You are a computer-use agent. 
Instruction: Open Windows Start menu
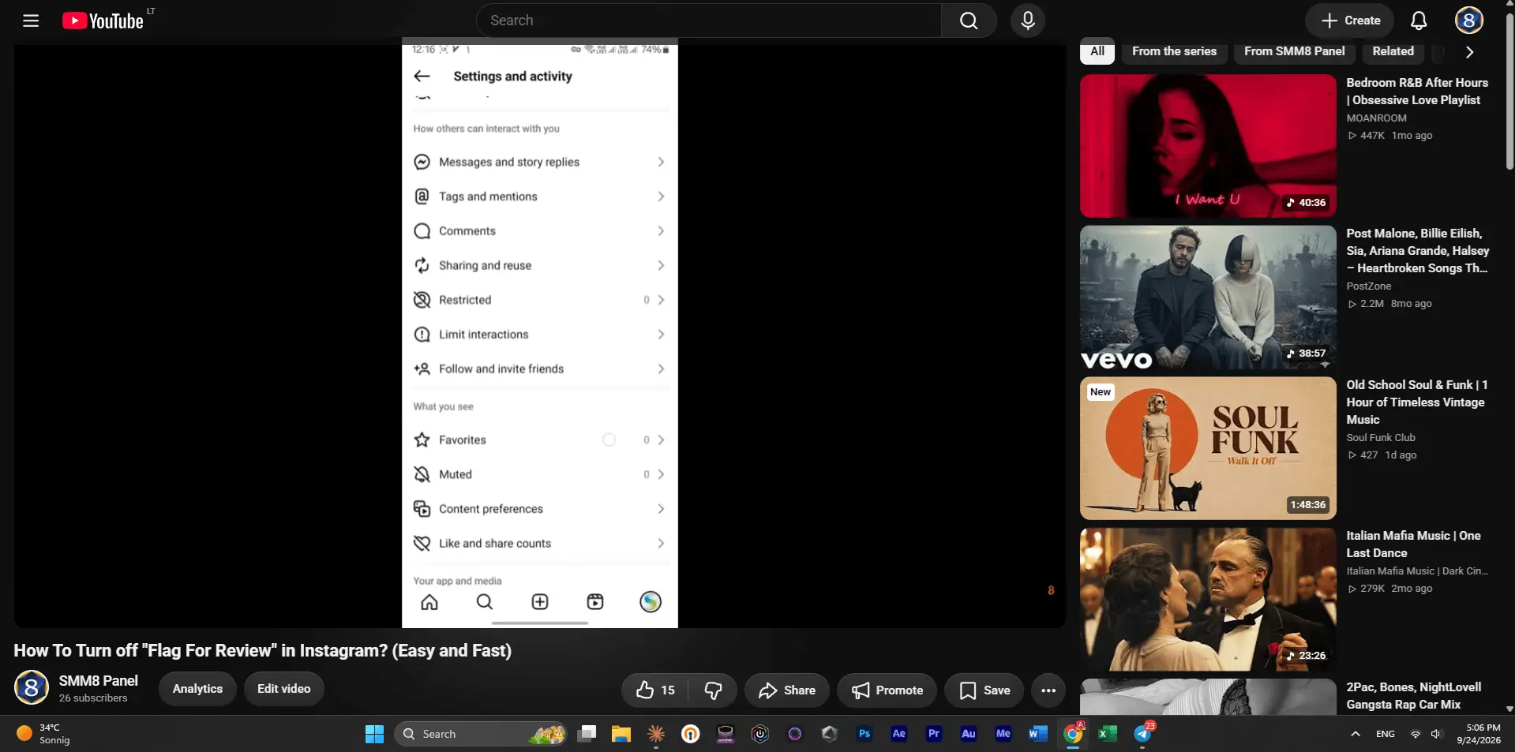(x=374, y=734)
